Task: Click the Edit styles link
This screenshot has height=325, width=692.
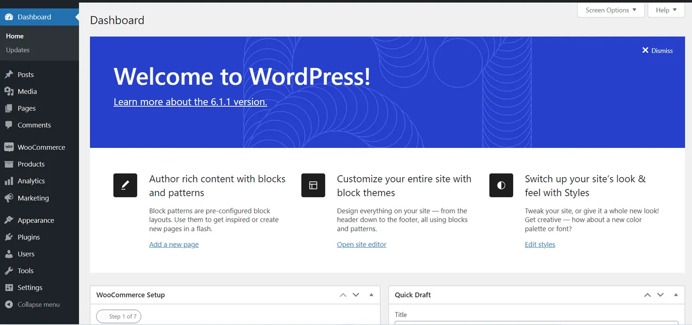Action: coord(540,245)
